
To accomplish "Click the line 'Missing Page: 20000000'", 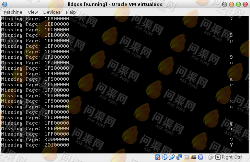I will [35, 140].
